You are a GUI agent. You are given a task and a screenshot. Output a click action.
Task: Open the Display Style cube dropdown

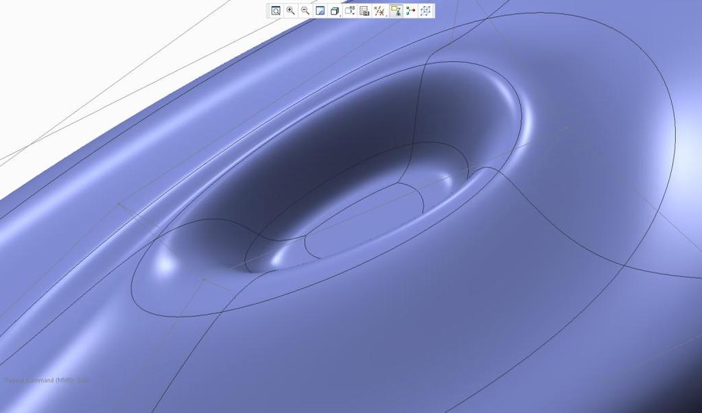pyautogui.click(x=335, y=11)
